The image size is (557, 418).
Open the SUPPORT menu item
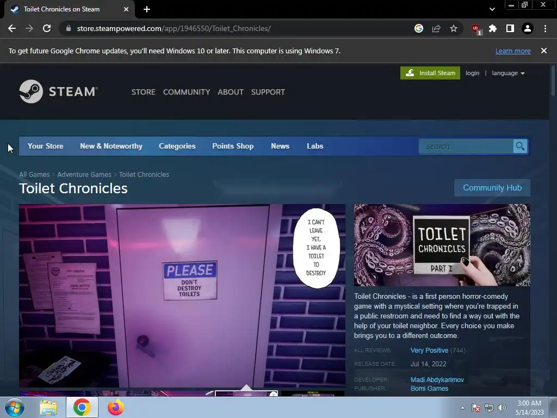pos(268,92)
